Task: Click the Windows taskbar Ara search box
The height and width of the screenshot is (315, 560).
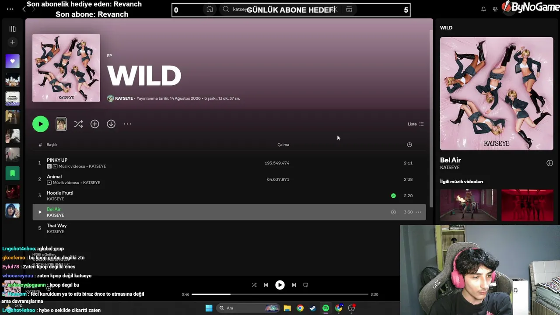Action: pyautogui.click(x=248, y=308)
